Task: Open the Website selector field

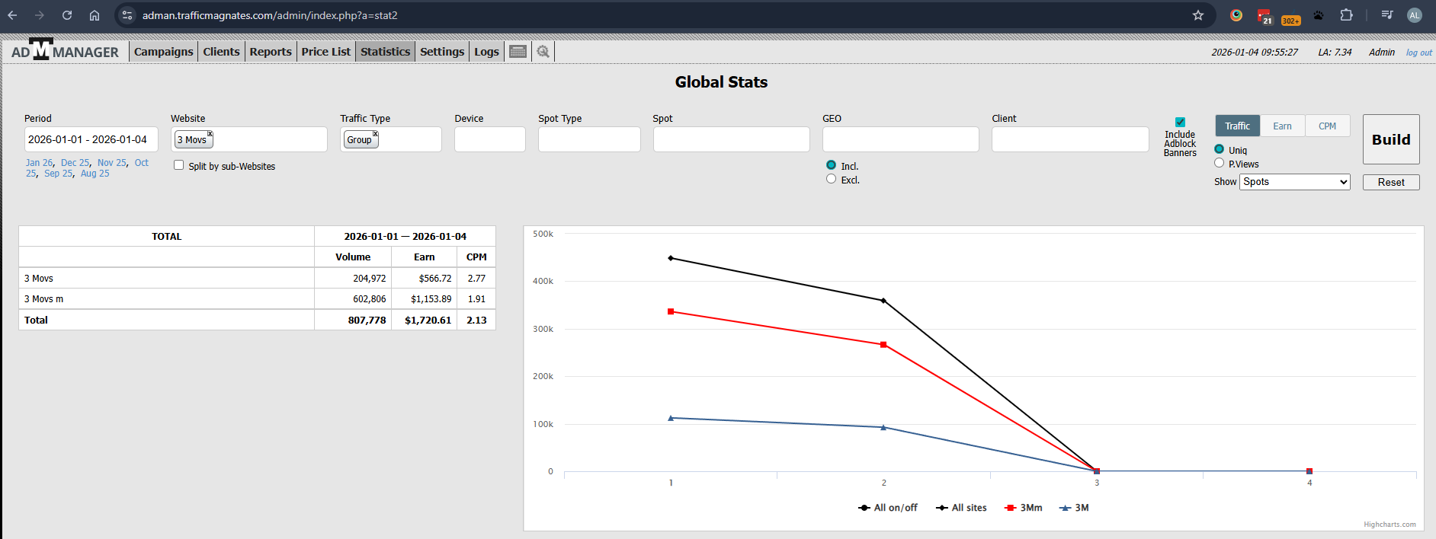Action: pos(249,139)
